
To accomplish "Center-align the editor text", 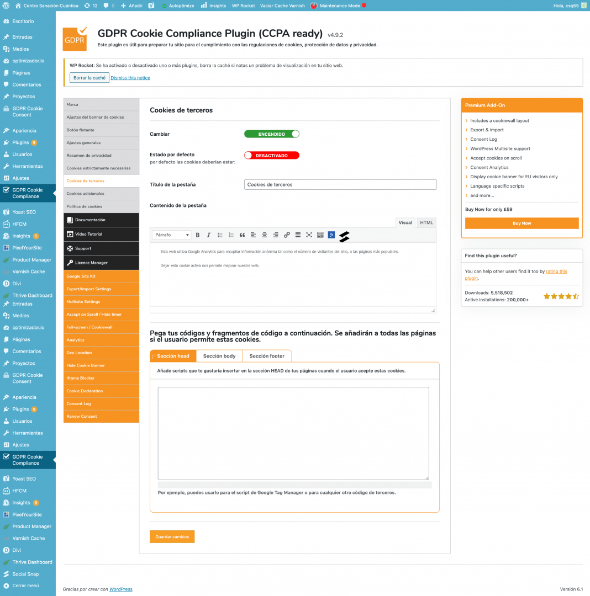I will 265,235.
